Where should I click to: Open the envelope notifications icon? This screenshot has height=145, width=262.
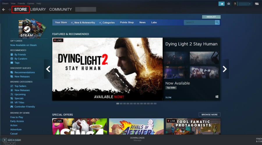tap(229, 4)
